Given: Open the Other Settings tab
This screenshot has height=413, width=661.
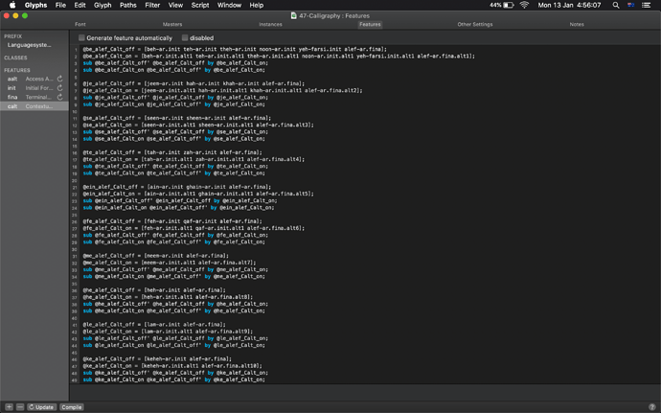Looking at the screenshot, I should tap(475, 25).
